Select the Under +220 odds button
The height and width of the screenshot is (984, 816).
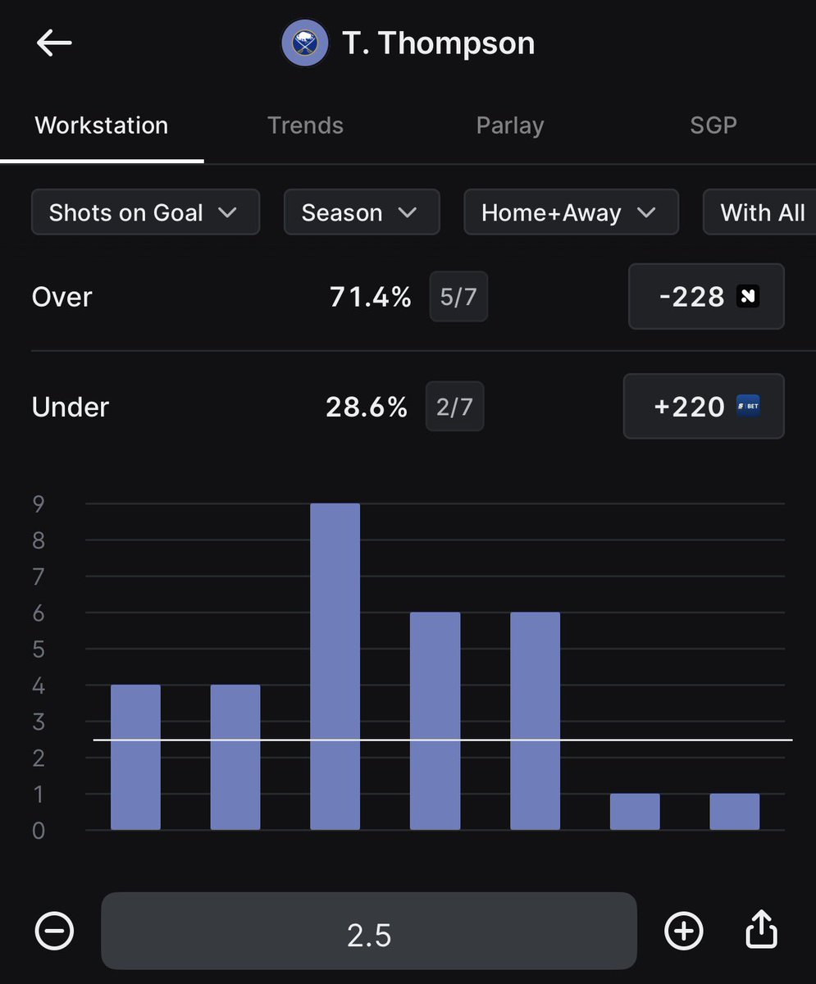click(x=704, y=406)
